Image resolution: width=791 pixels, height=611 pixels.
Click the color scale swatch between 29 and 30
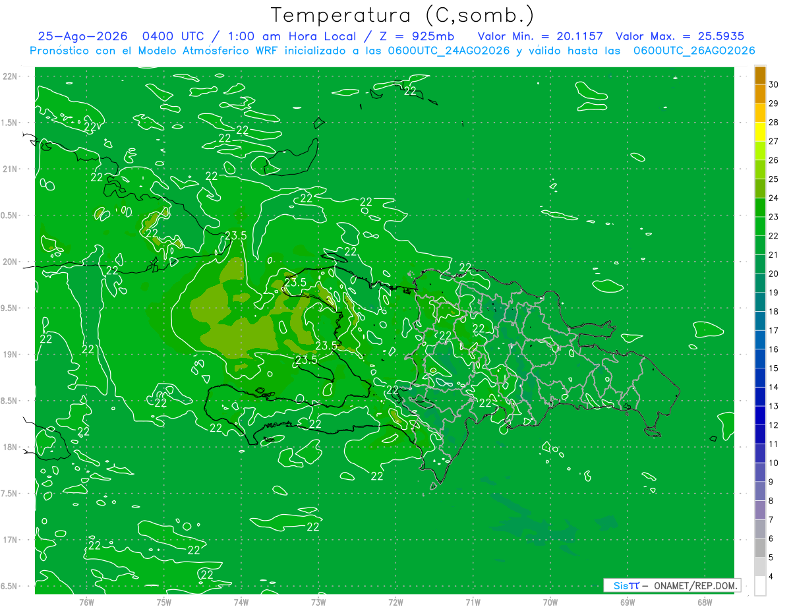tap(760, 94)
